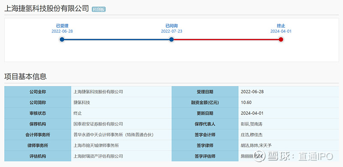Screen dimensions: 343x167
Task: Click the 审核状态 header cell
Action: [38, 113]
